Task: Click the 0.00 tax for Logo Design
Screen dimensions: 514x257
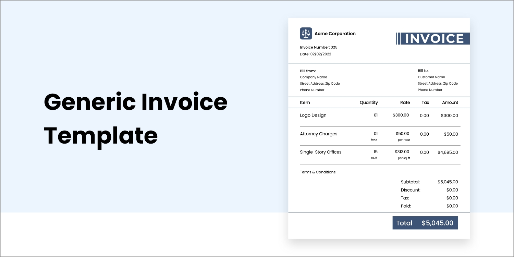Action: 425,115
